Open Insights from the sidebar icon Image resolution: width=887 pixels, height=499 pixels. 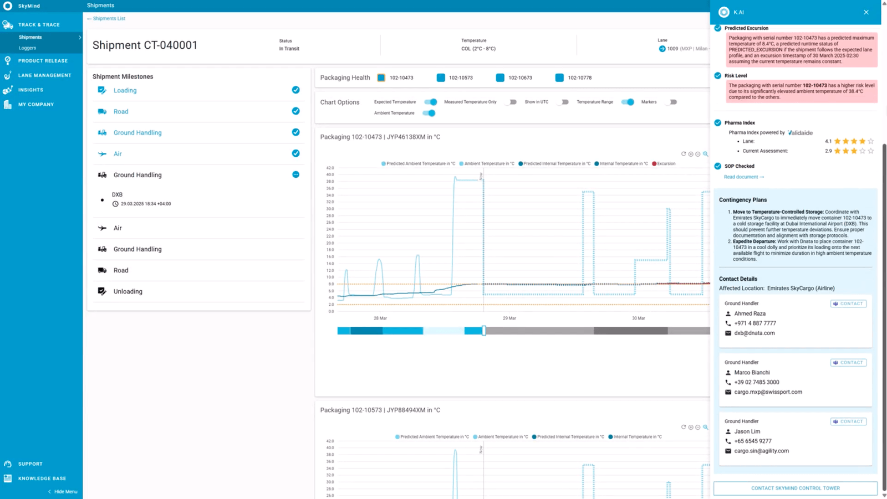pyautogui.click(x=8, y=90)
